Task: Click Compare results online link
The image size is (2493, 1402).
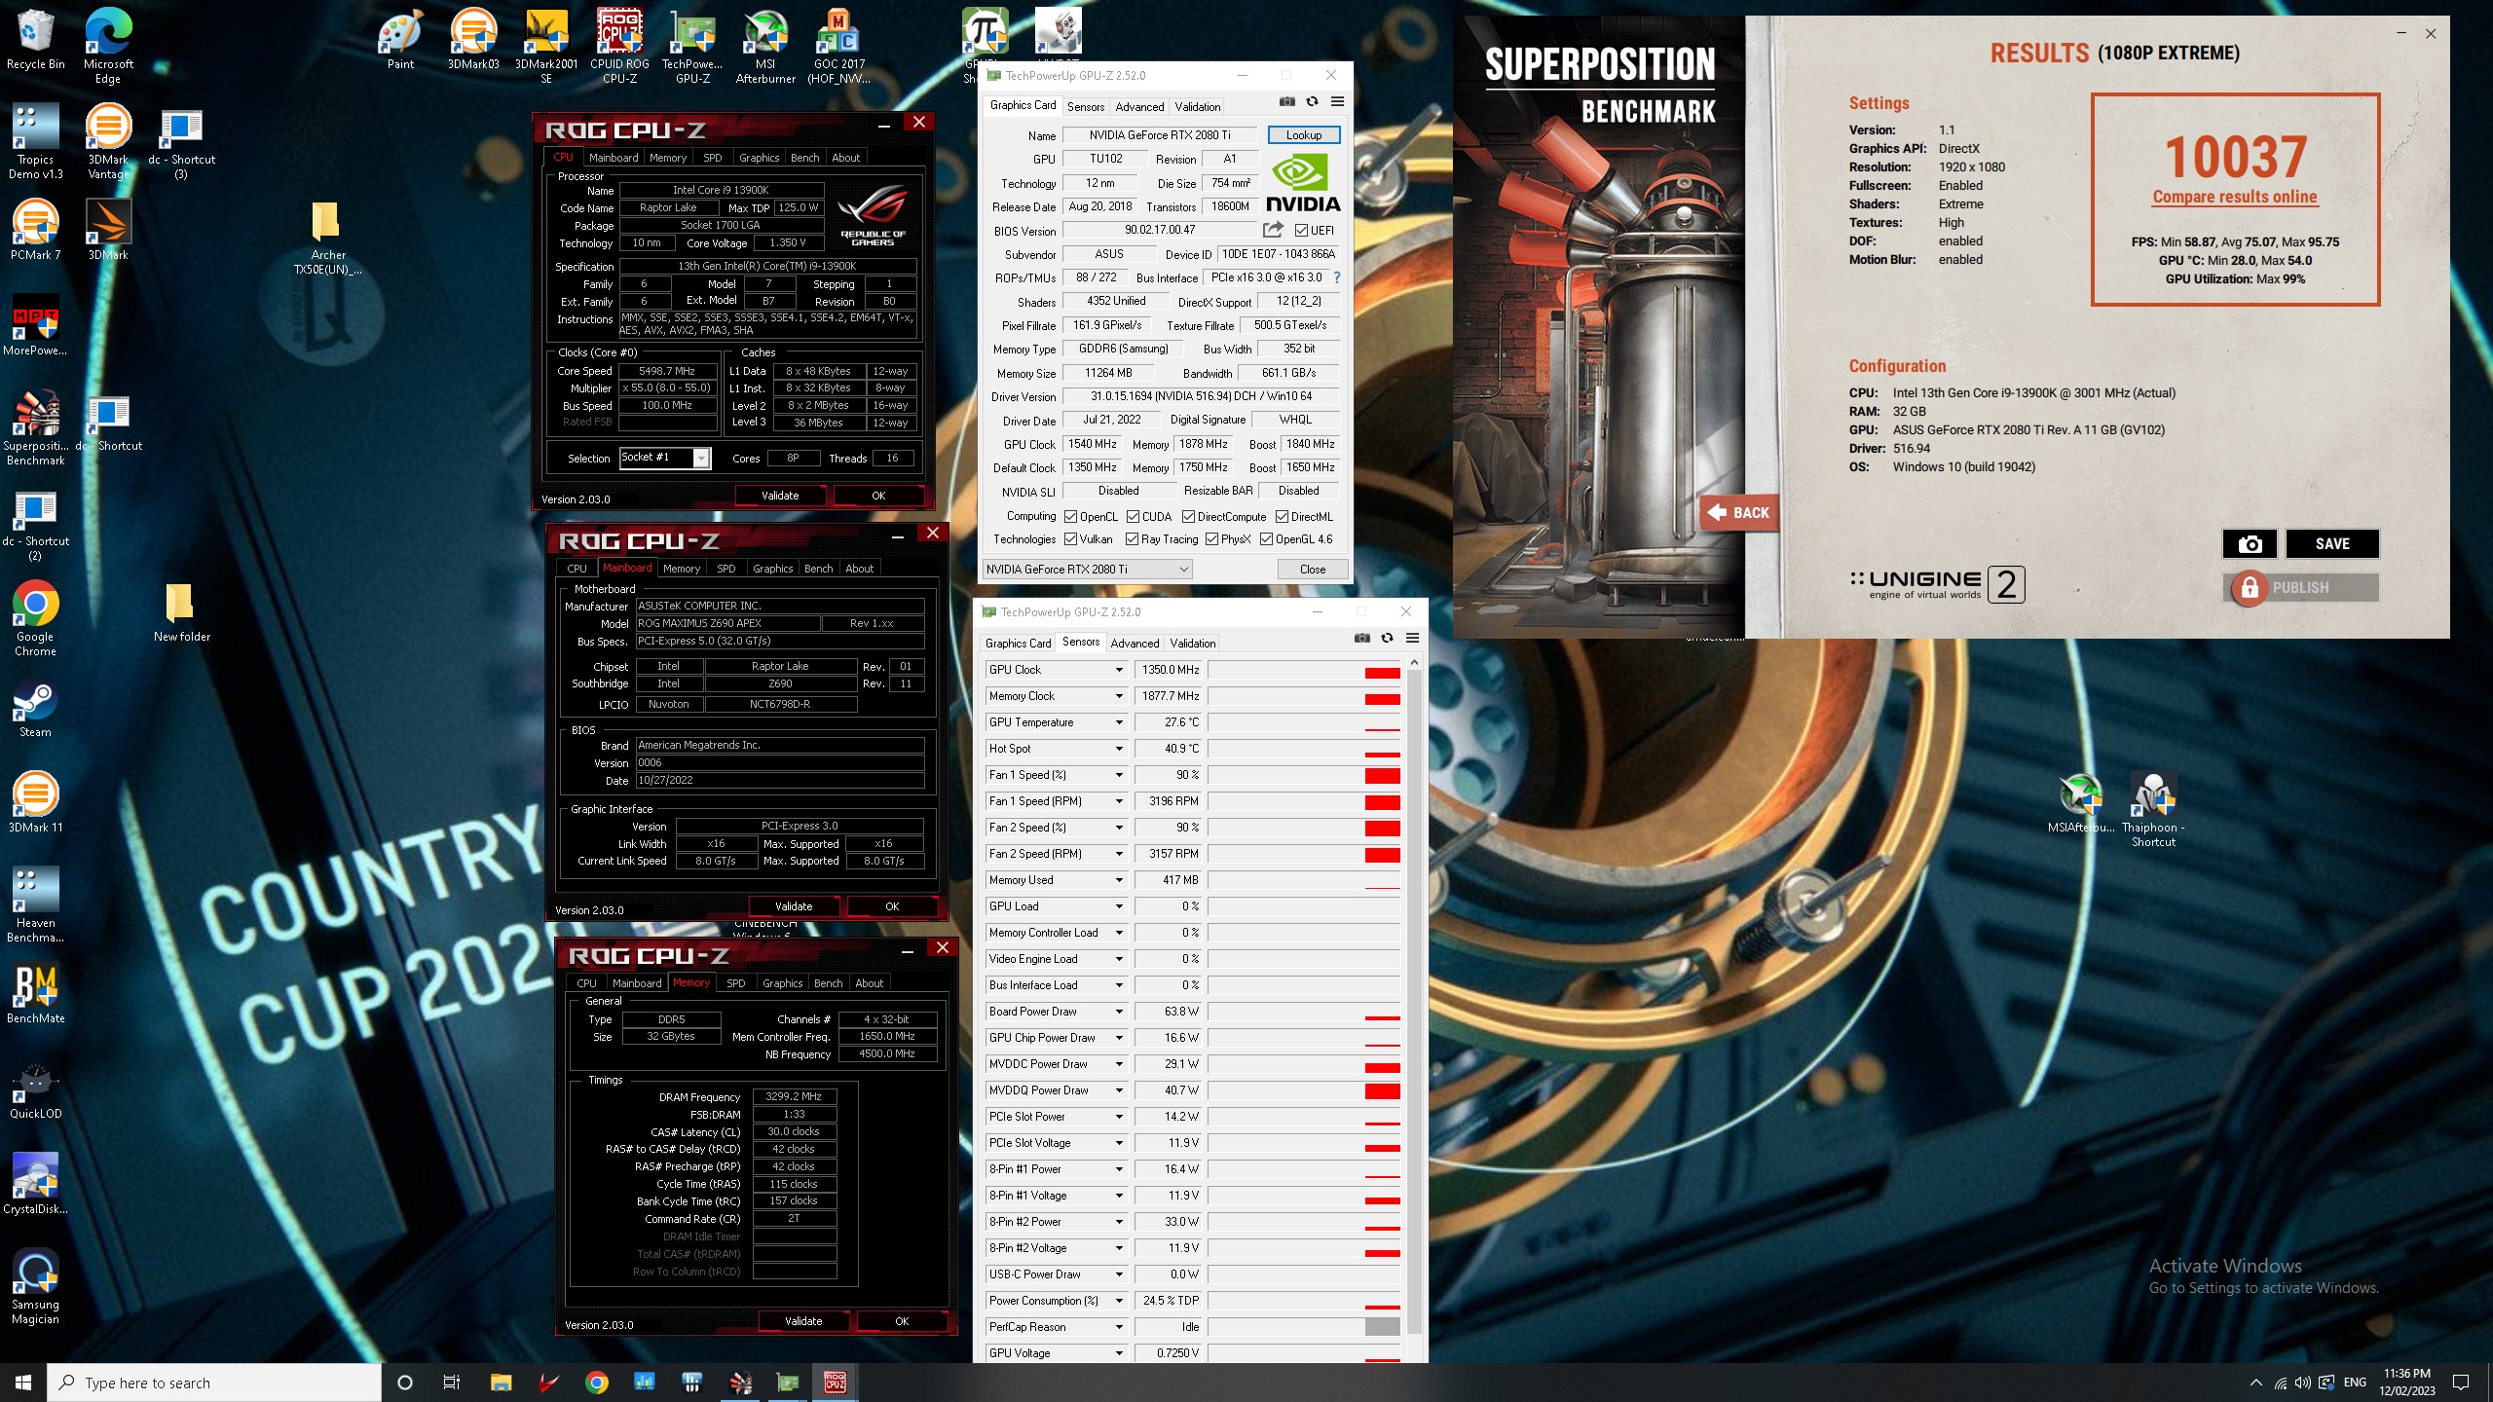Action: click(x=2235, y=197)
